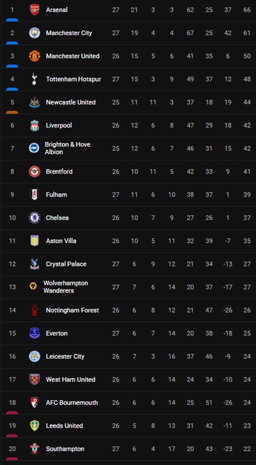
Task: Open the Newcastle United crest icon
Action: pyautogui.click(x=35, y=102)
